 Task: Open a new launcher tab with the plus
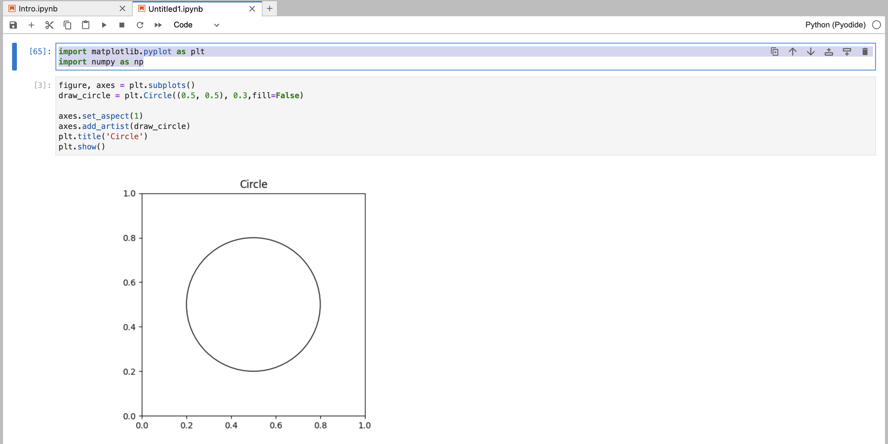pyautogui.click(x=270, y=9)
